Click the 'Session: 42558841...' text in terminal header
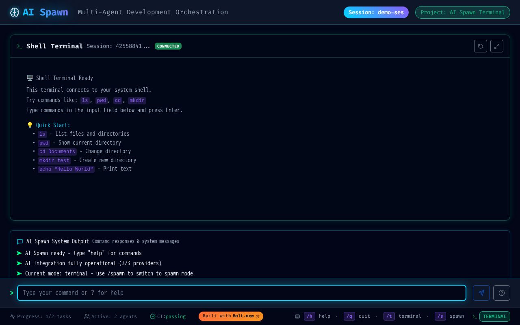 coord(118,46)
